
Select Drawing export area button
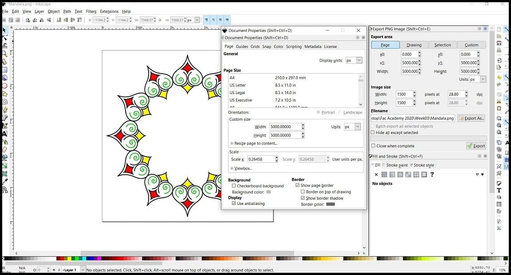(414, 45)
